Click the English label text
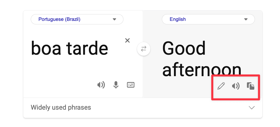This screenshot has height=127, width=280. 178,19
